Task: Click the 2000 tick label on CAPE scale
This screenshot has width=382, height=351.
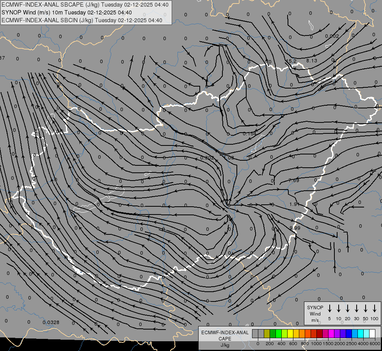Action: [x=340, y=344]
